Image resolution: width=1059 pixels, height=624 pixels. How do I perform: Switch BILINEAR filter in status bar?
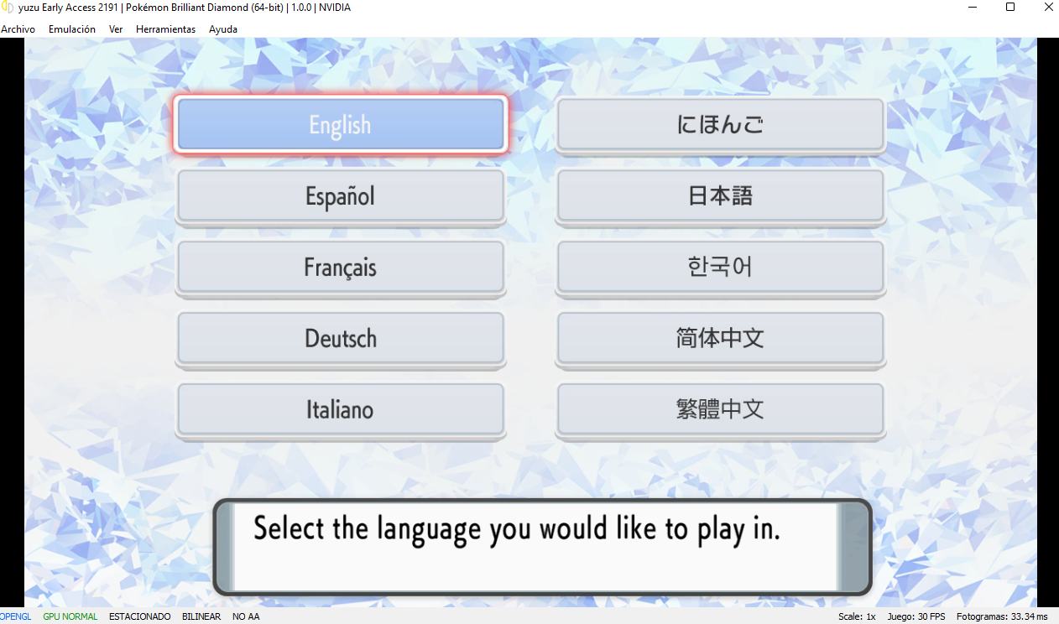[201, 616]
